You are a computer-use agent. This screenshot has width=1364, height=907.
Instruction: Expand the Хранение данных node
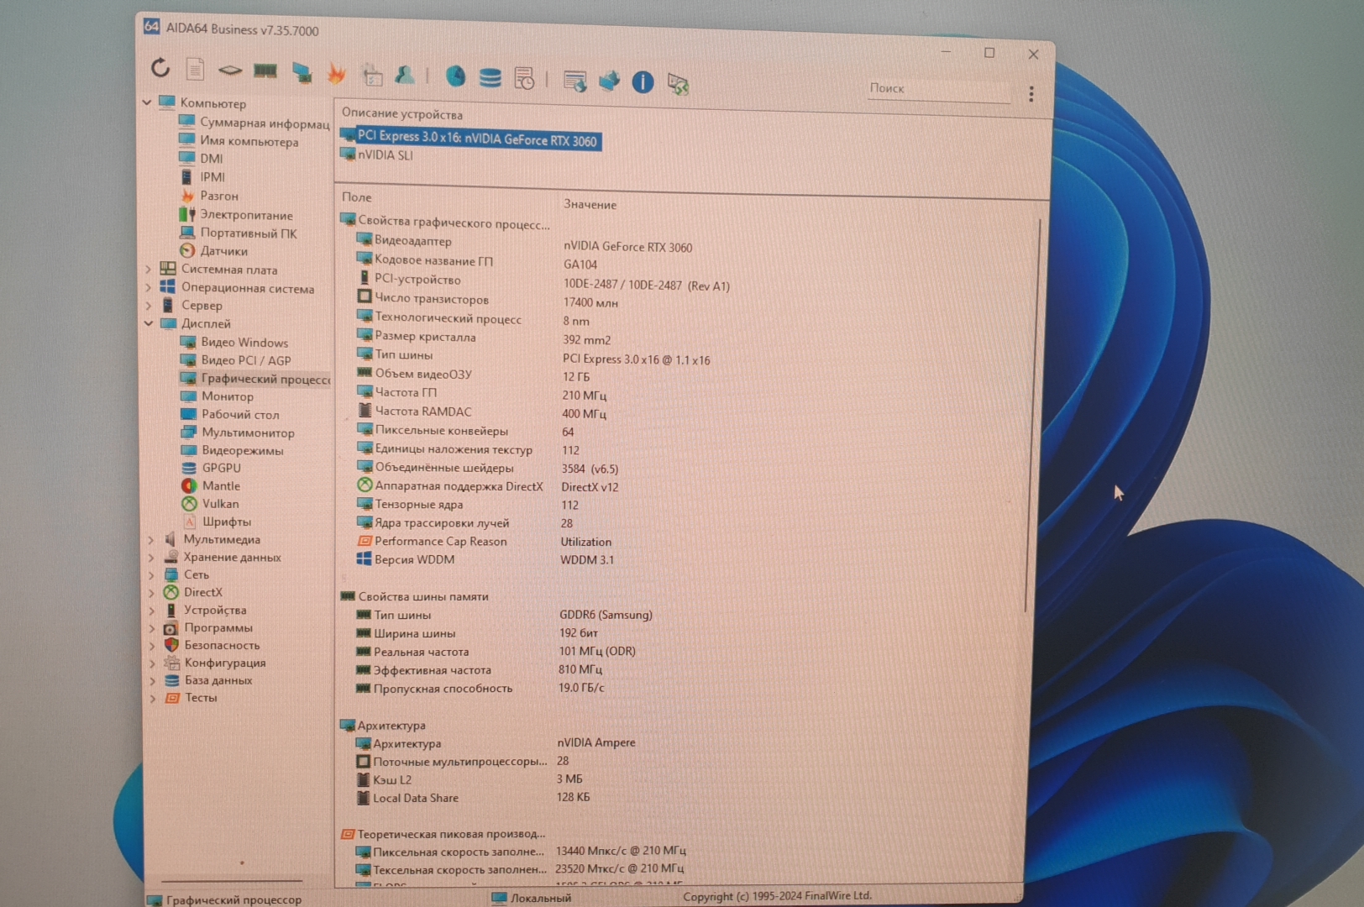(151, 558)
